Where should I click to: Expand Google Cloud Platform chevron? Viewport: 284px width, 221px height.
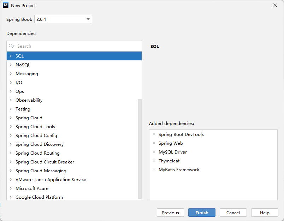coord(11,197)
